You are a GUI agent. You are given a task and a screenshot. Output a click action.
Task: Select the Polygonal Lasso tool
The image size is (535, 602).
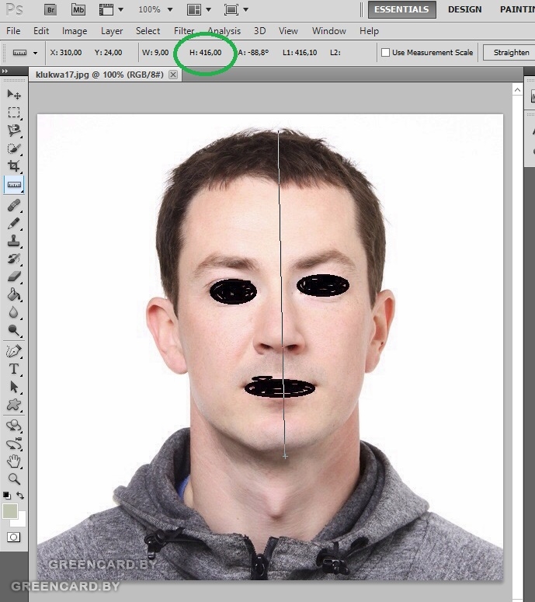pyautogui.click(x=14, y=130)
